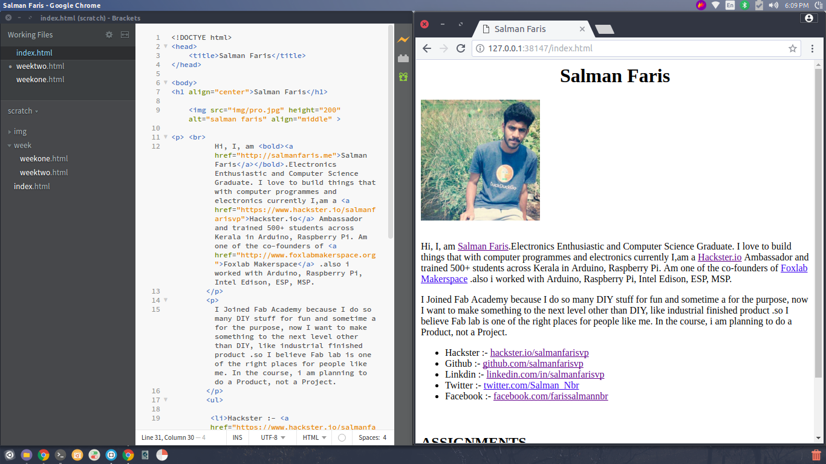Reload the Chrome page
826x464 pixels.
[x=461, y=48]
